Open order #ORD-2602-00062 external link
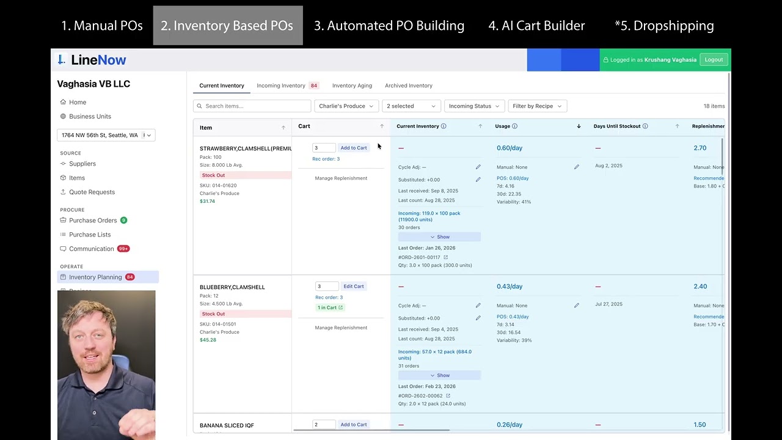 (x=448, y=396)
